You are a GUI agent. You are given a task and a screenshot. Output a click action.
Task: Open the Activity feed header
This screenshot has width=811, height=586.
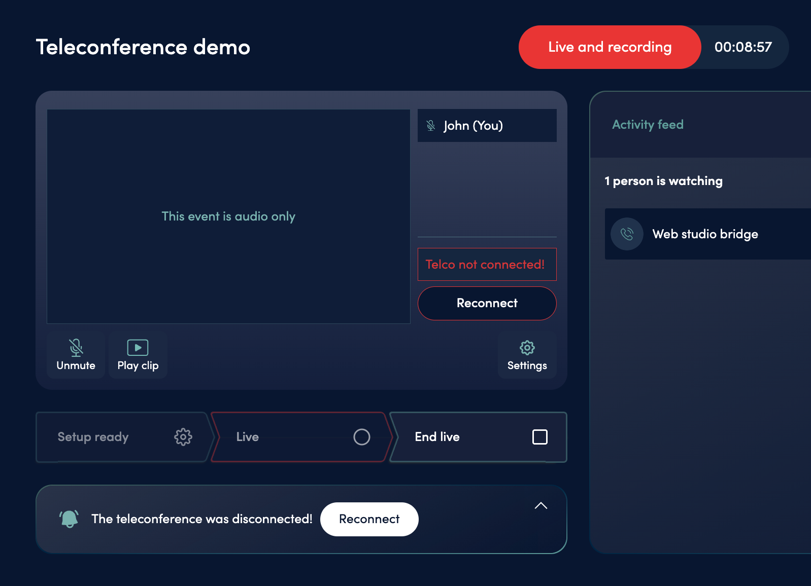tap(648, 125)
